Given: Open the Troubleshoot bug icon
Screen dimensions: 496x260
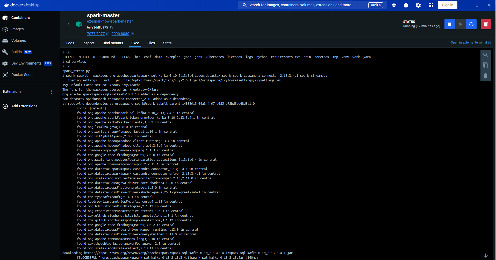Looking at the screenshot, I should click(406, 5).
